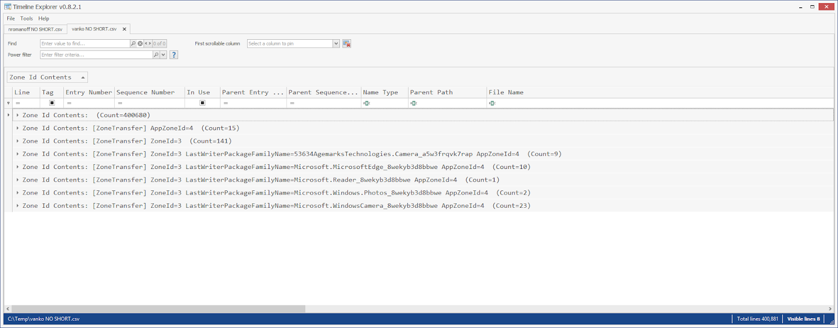Focus the Find value input field

coord(85,43)
